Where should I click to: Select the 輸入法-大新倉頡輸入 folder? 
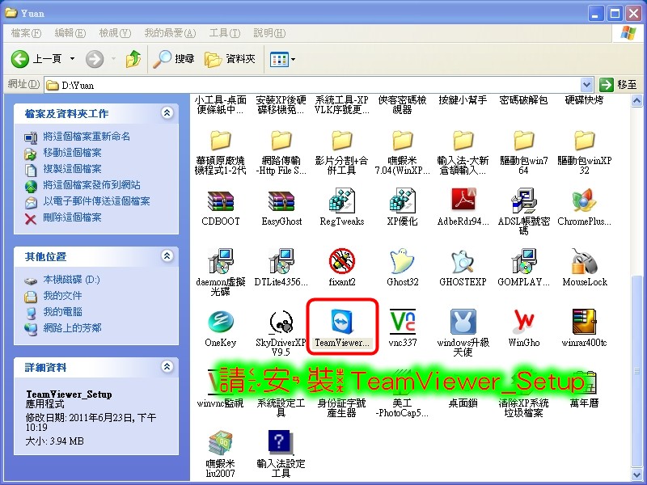pyautogui.click(x=463, y=141)
